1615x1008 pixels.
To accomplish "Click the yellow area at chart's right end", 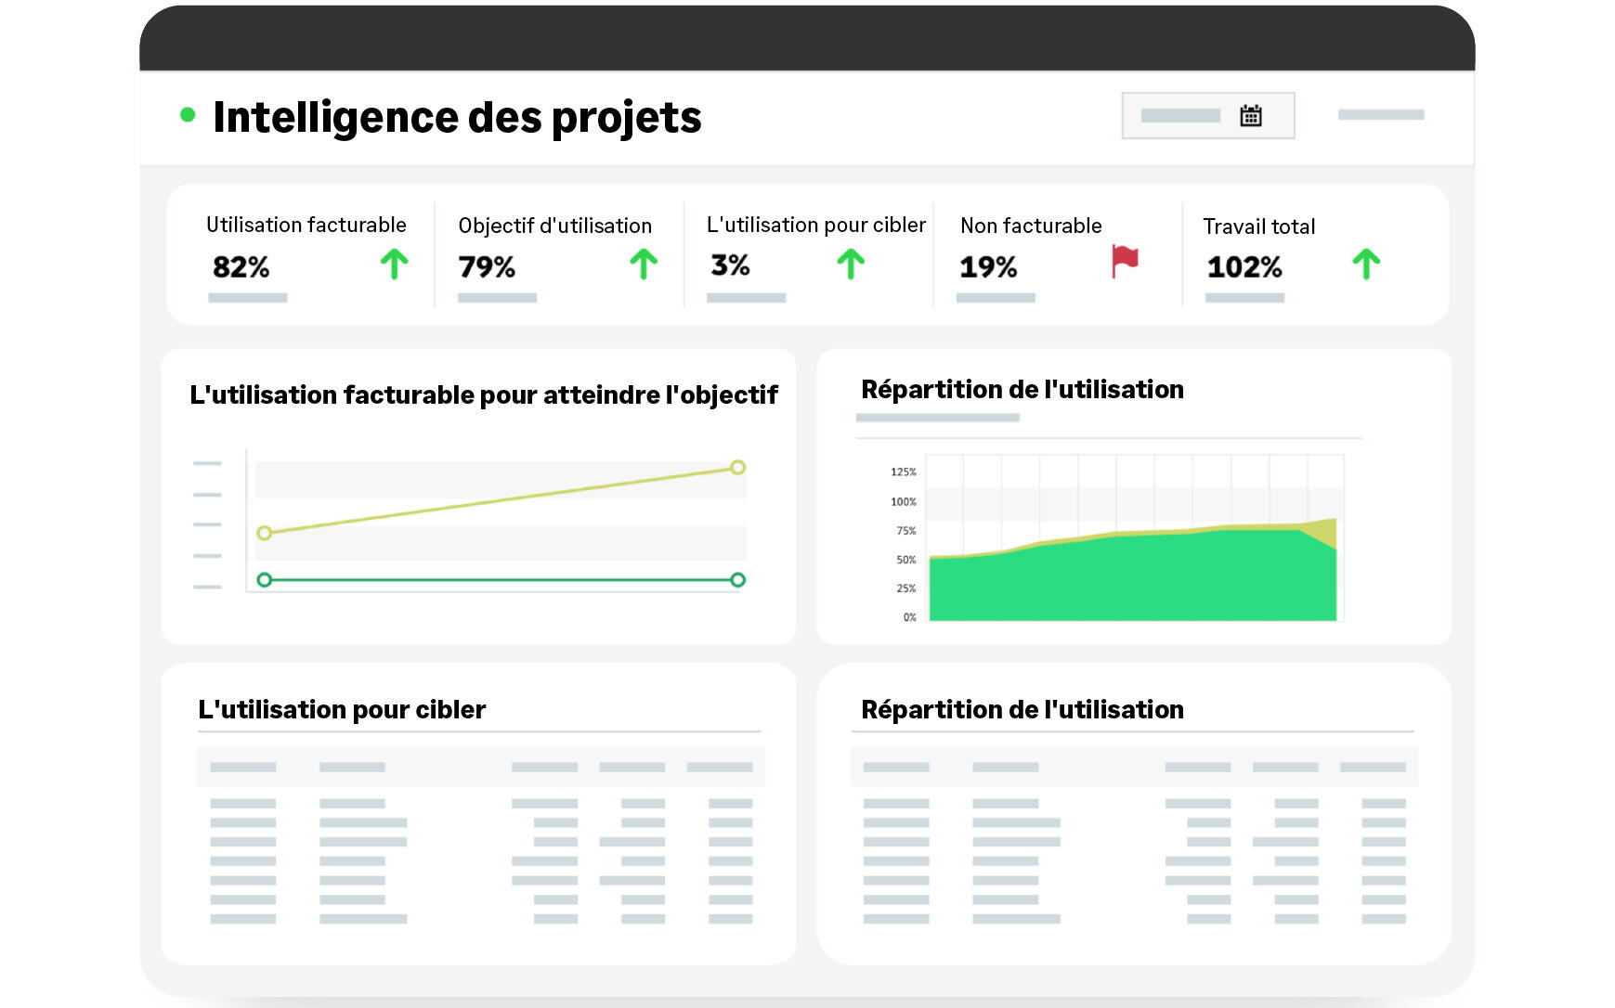I will coord(1326,531).
